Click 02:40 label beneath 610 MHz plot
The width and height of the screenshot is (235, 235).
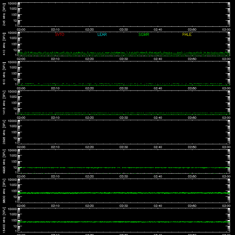pyautogui.click(x=158, y=88)
